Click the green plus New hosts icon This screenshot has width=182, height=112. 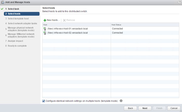click(x=45, y=20)
